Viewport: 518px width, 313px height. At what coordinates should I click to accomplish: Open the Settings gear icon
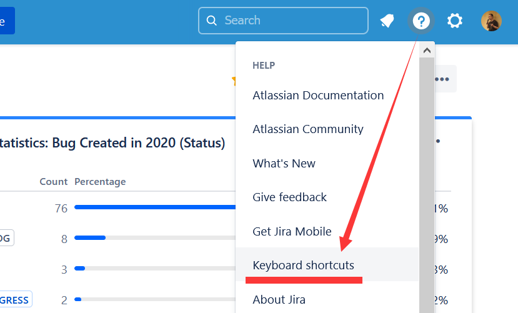tap(455, 21)
